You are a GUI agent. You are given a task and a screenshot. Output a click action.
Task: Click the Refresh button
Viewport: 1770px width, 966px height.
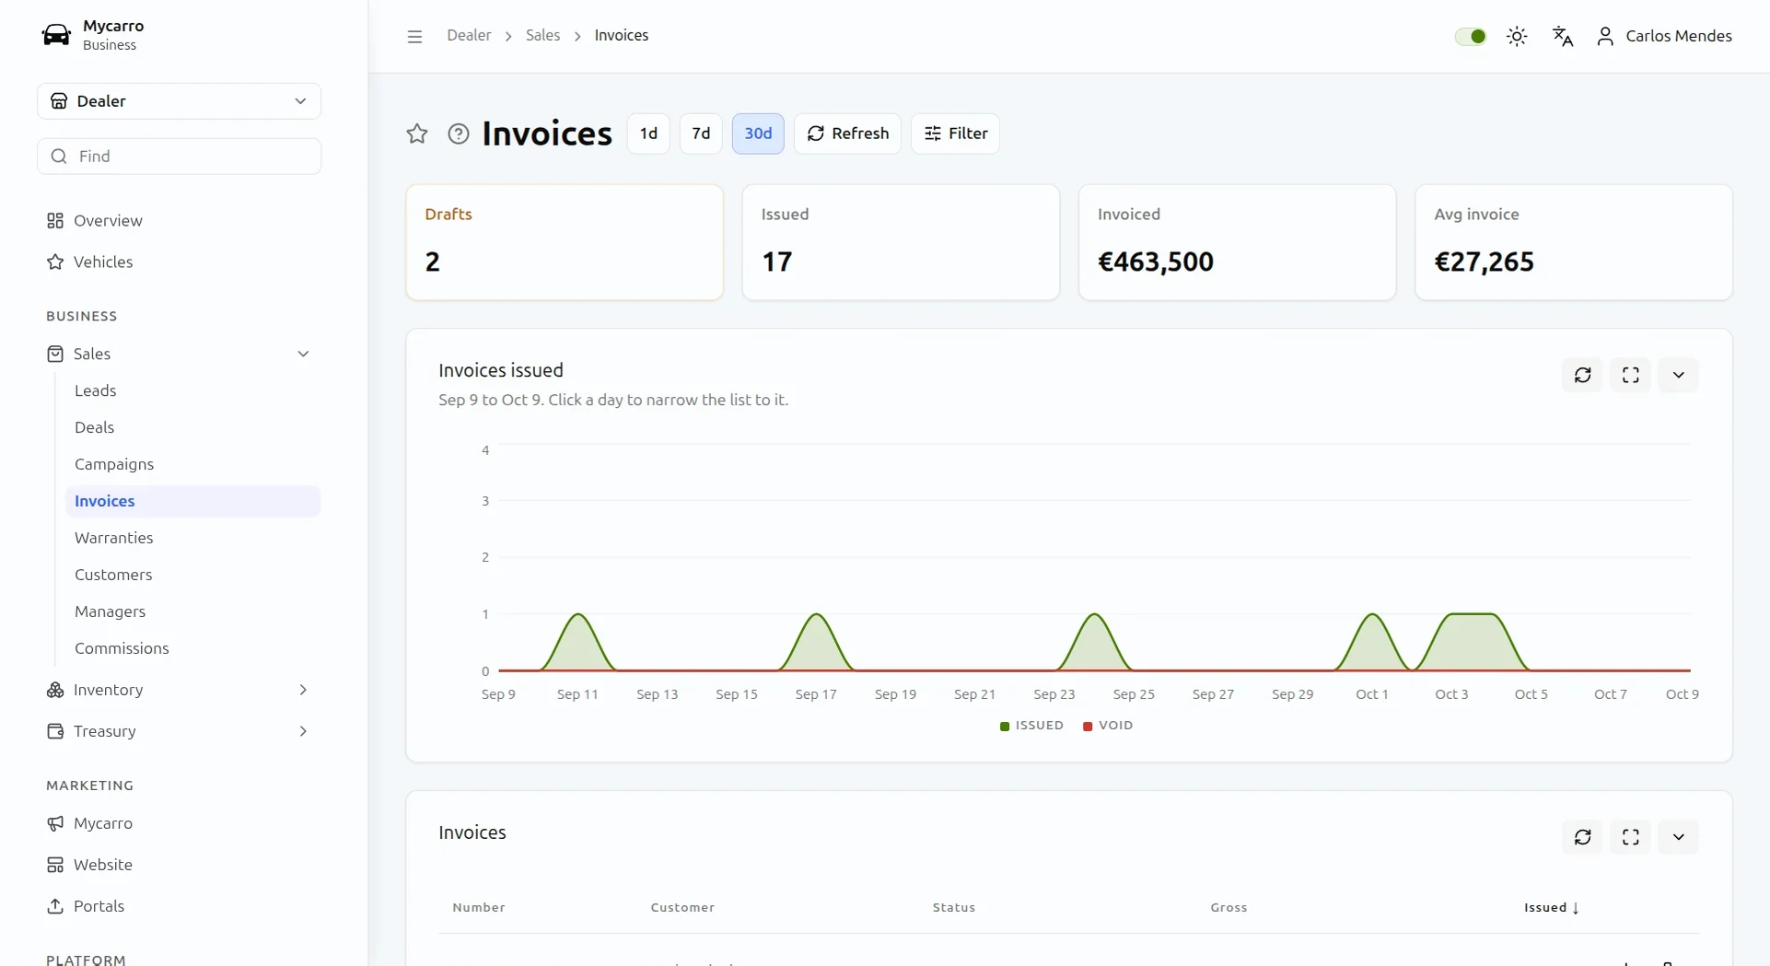(x=847, y=134)
